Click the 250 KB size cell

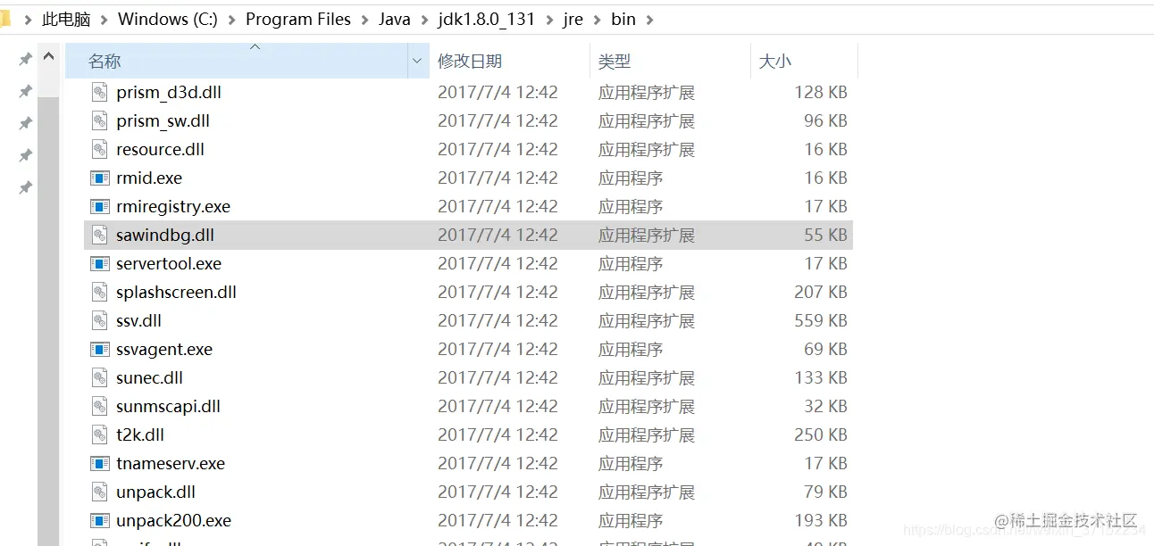tap(820, 434)
